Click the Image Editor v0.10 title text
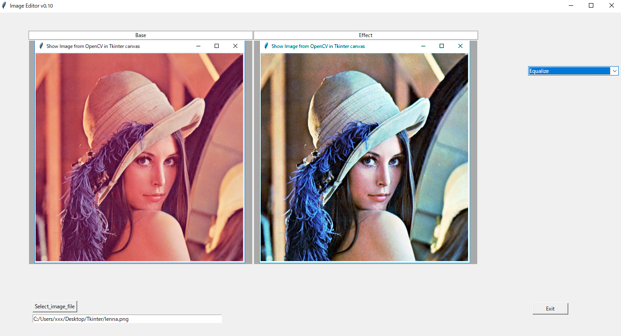The width and height of the screenshot is (621, 336). click(x=31, y=6)
